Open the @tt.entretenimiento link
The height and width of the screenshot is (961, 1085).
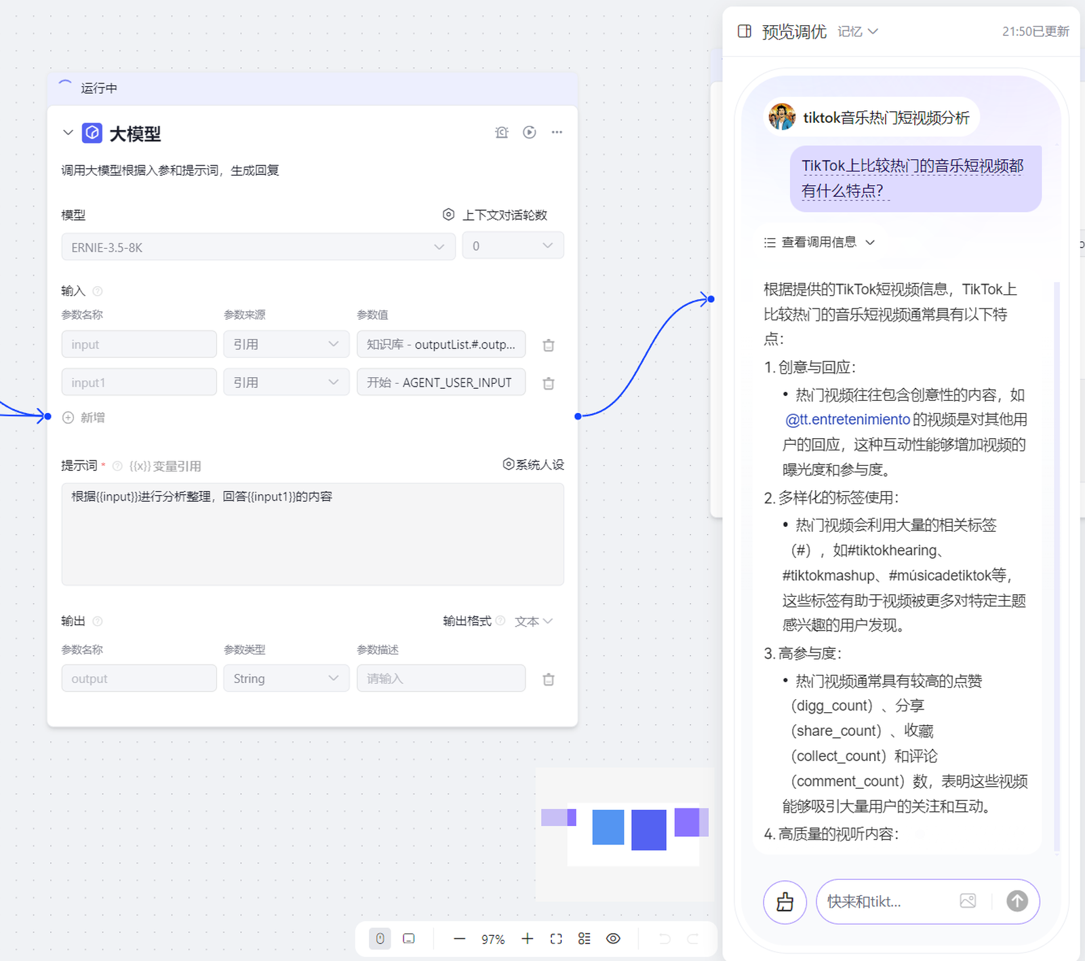848,420
